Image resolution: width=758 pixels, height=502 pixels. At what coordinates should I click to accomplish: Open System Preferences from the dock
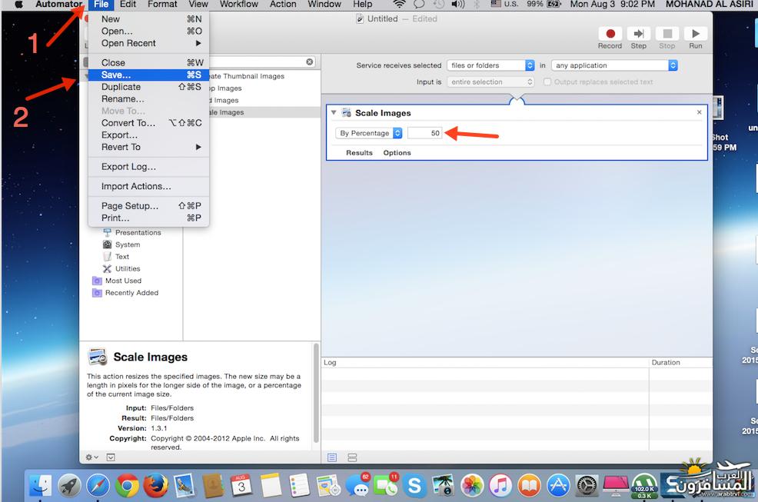[x=587, y=485]
